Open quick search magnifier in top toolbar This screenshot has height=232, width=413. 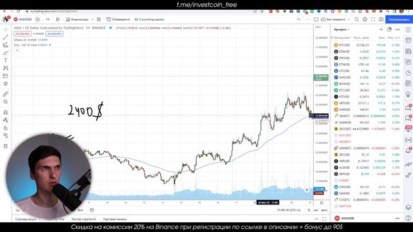coord(357,19)
